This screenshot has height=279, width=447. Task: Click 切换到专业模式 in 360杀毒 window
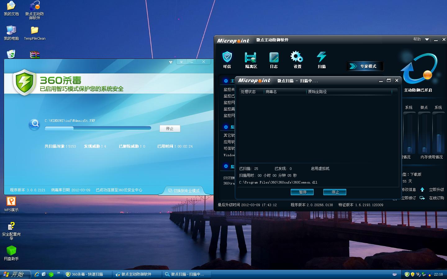tap(183, 191)
